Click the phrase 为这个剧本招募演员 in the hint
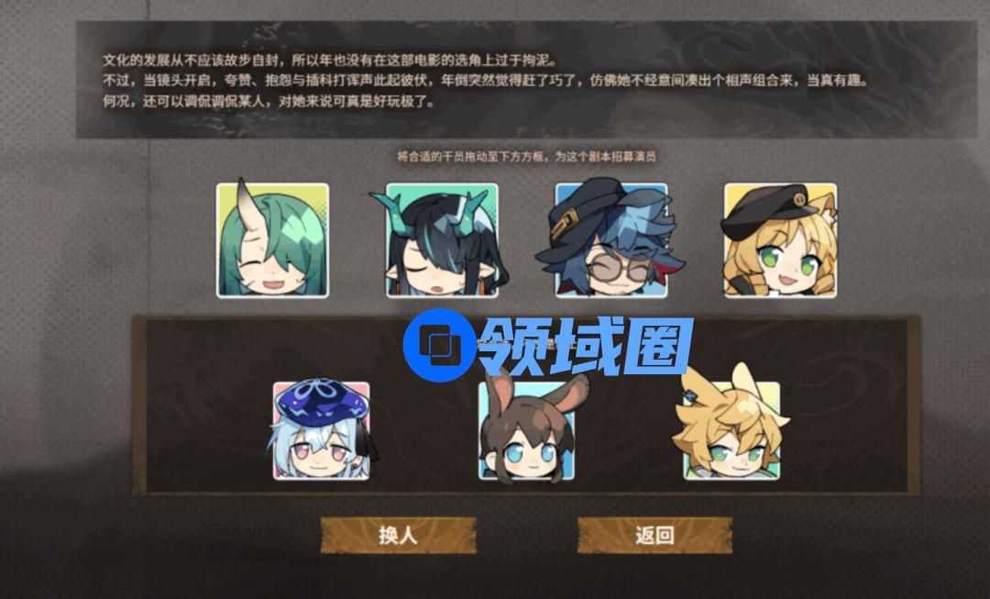The height and width of the screenshot is (599, 990). 606,156
